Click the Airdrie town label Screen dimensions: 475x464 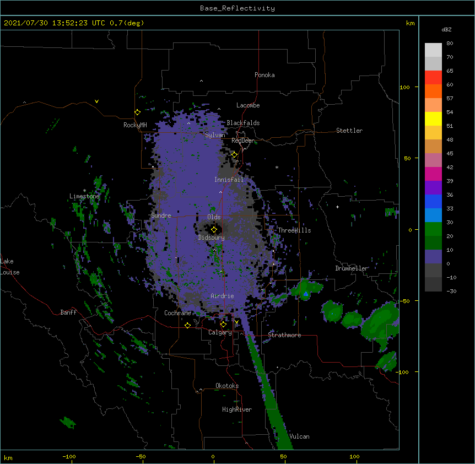click(x=222, y=296)
